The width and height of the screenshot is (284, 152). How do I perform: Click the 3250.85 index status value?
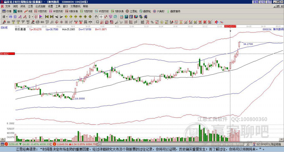pyautogui.click(x=14, y=144)
